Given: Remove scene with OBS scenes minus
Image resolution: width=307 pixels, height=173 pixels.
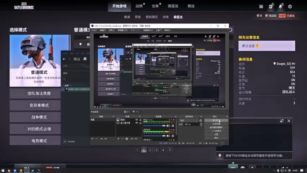Looking at the screenshot, I should (96, 139).
